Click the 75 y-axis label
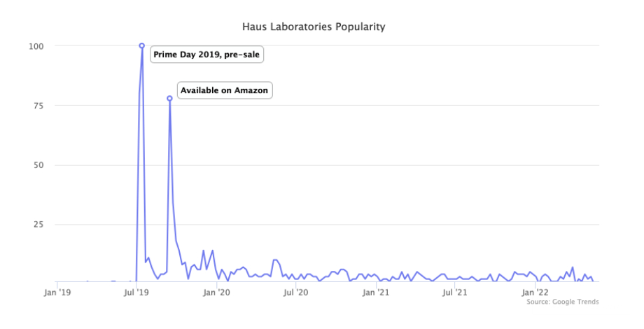The height and width of the screenshot is (329, 644). (x=38, y=106)
